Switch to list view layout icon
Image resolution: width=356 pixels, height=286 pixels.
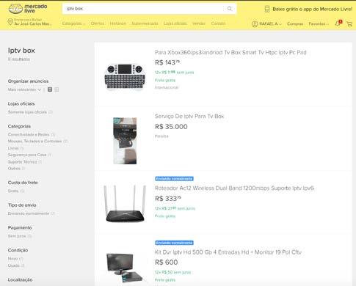click(x=50, y=89)
